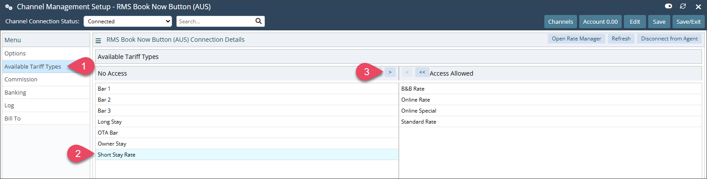Click Disconnect from Agent

pos(669,39)
